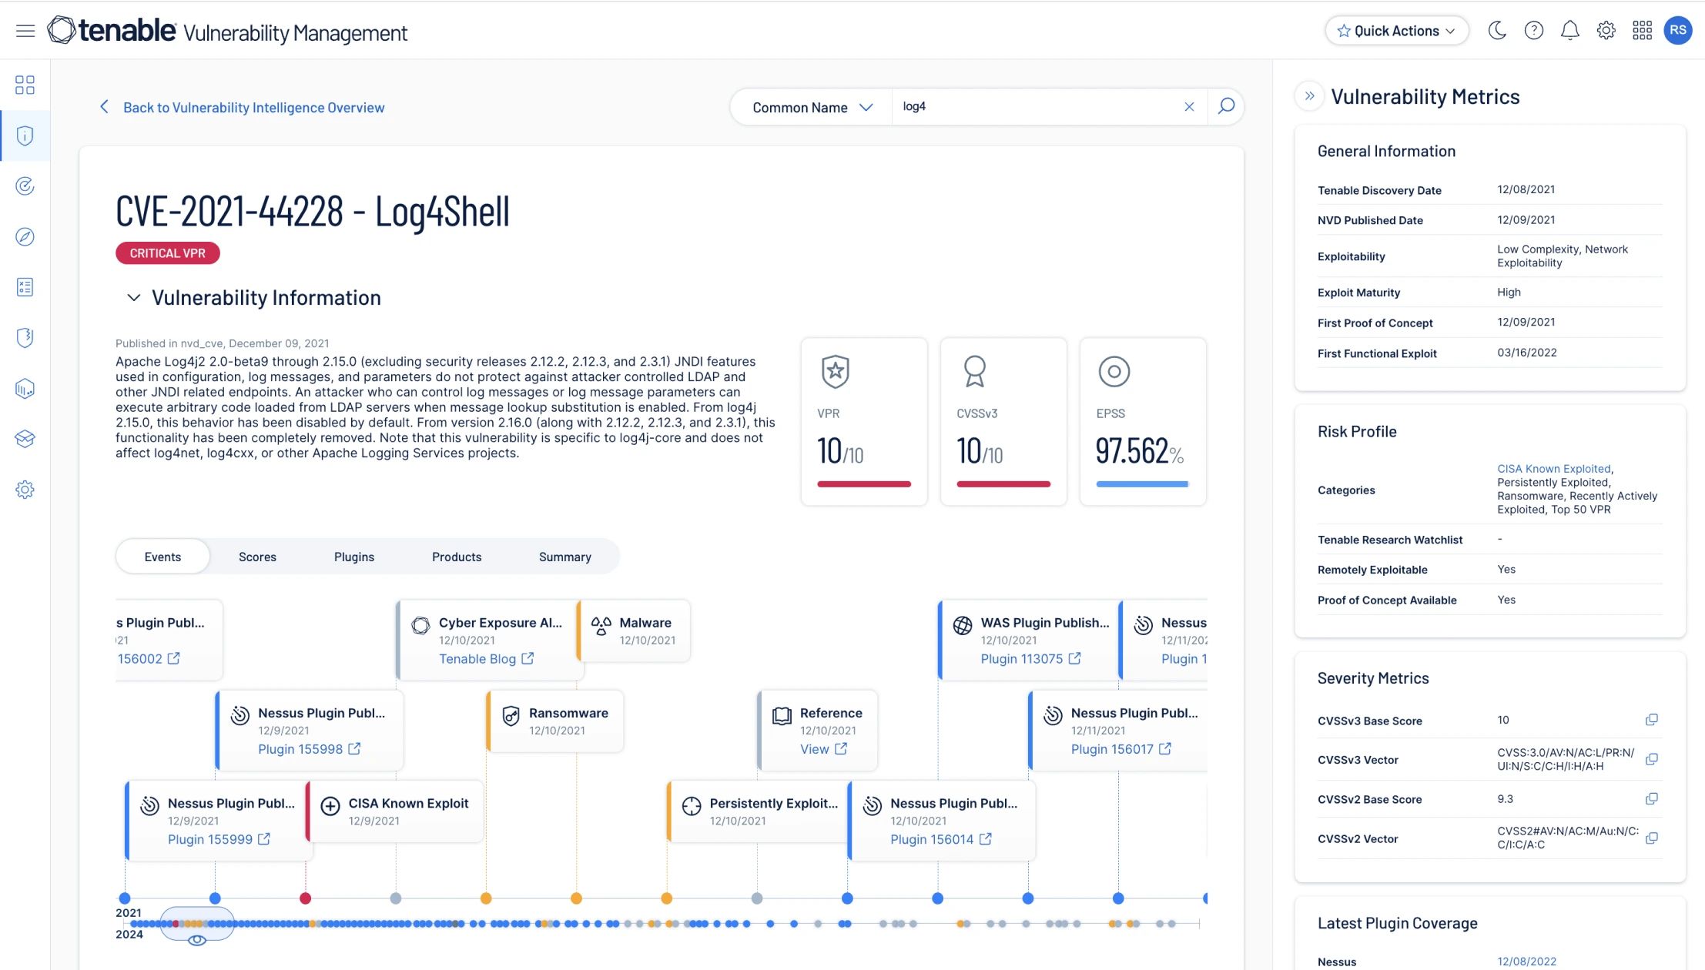The width and height of the screenshot is (1705, 970).
Task: Switch to the Summary tab
Action: (x=565, y=557)
